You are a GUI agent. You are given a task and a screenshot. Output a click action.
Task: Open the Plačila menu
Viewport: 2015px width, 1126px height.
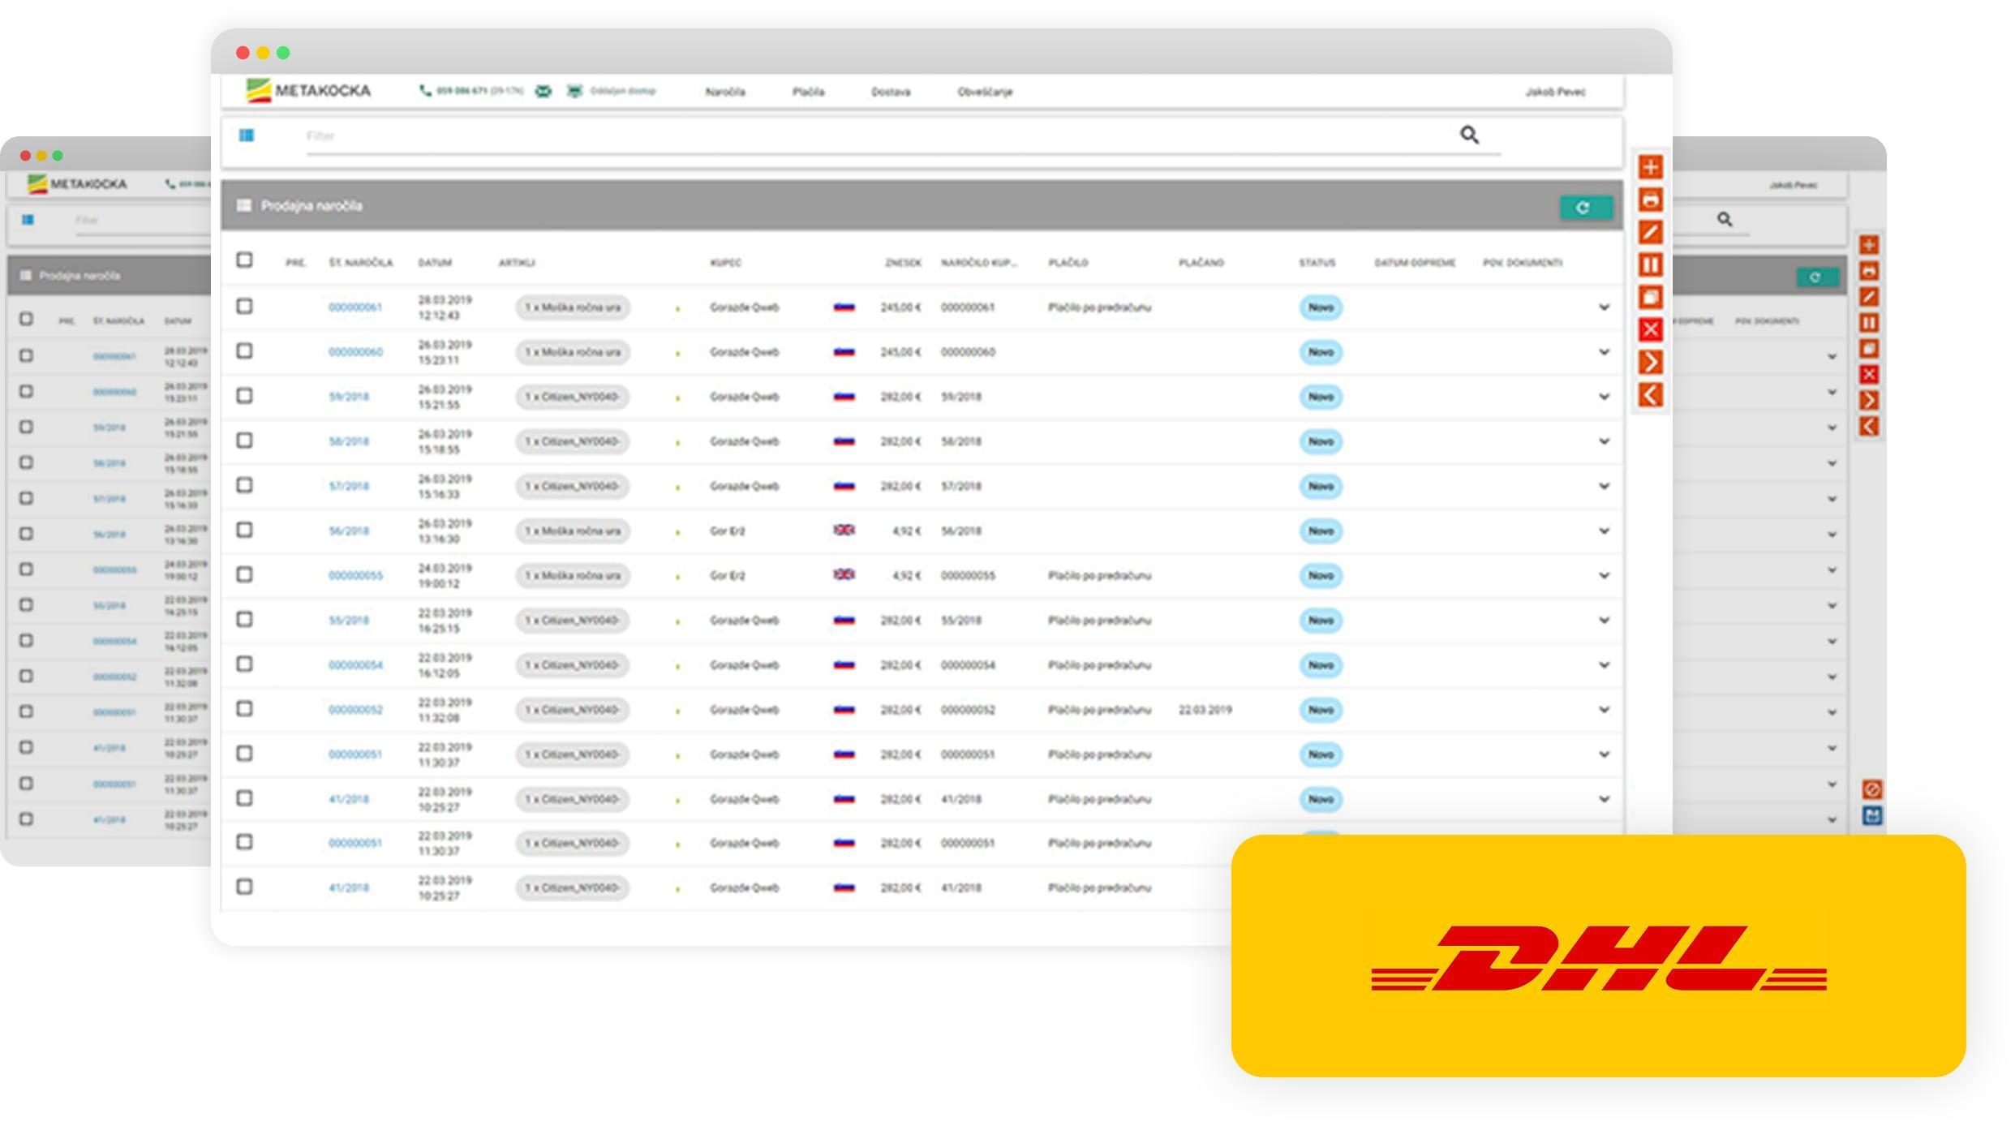808,92
